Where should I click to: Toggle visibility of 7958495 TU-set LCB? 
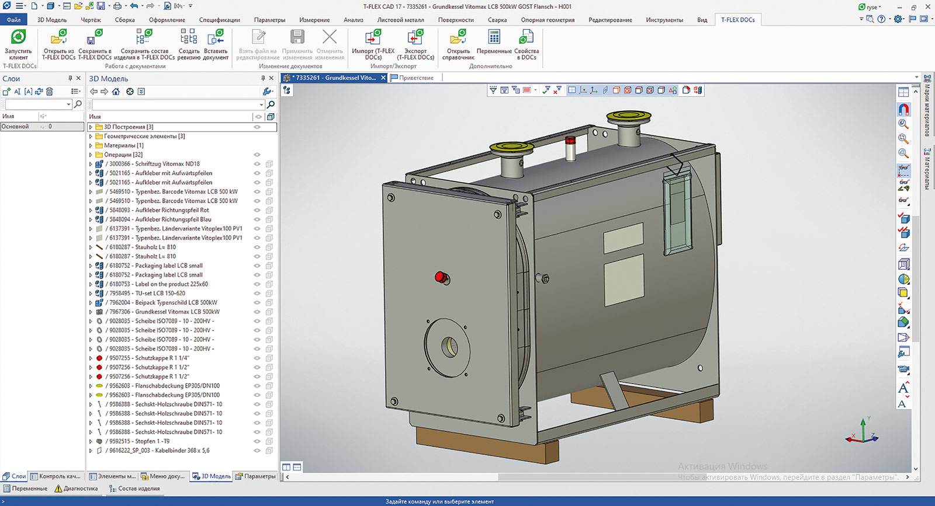click(257, 294)
